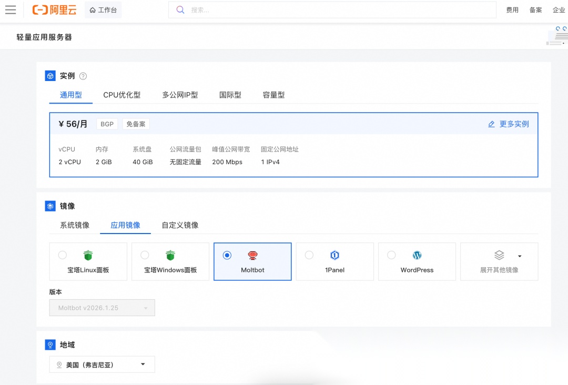Click the 固定公网地址 column label
Viewport: 568px width, 385px height.
tap(280, 149)
